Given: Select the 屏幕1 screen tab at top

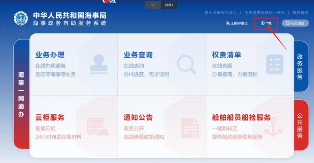Looking at the screenshot, I should click(168, 5).
